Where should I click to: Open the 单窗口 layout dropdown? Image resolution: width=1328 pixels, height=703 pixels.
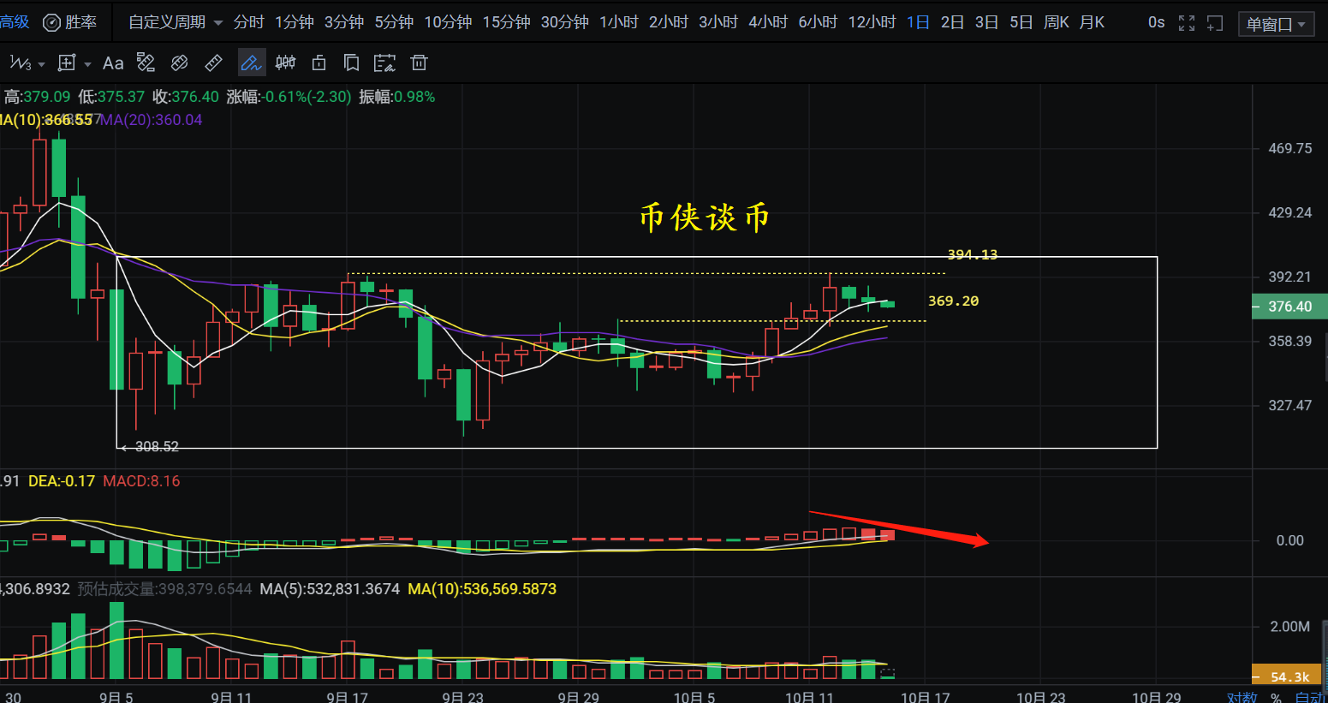pos(1277,24)
